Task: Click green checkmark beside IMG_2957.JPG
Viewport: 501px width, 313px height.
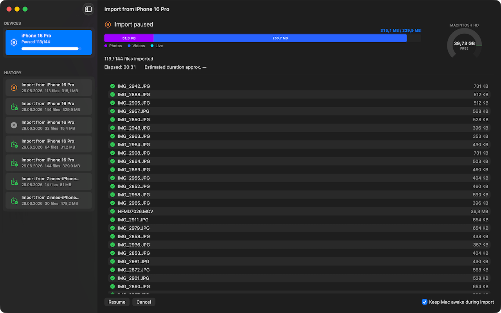Action: [112, 111]
